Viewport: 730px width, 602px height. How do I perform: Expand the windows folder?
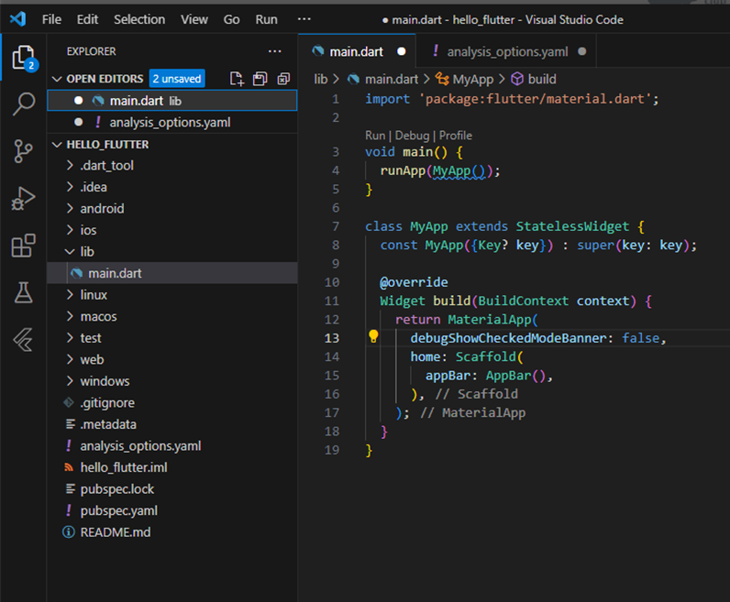(70, 381)
